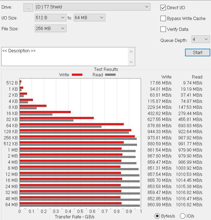Viewport: 211px width, 220px height.
Task: Click the write value 853.58 MB/s
Action: (x=159, y=186)
